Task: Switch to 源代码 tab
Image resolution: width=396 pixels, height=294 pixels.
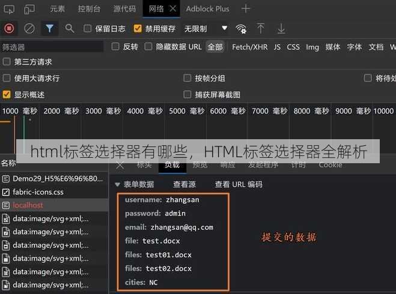Action: 124,9
